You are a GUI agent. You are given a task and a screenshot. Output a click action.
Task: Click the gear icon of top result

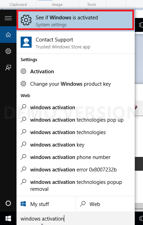coord(26,20)
